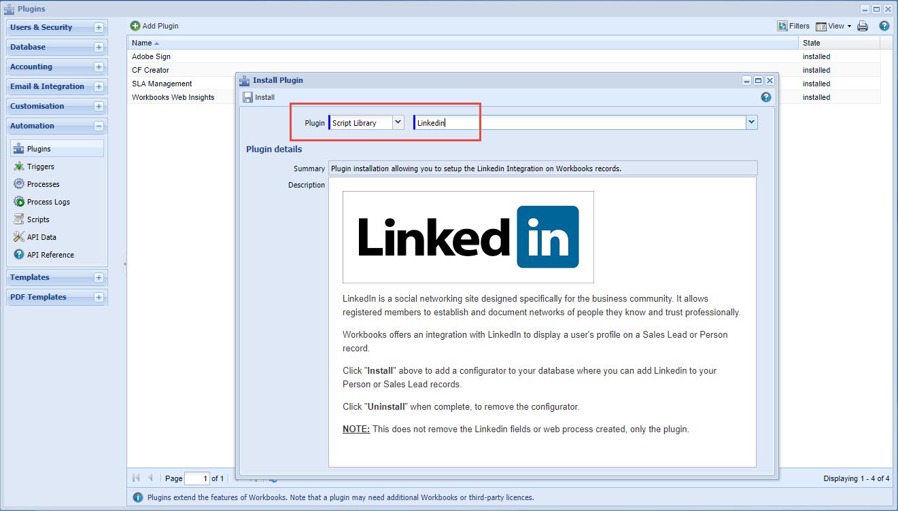Open help icon in Plugins window toolbar
This screenshot has width=898, height=511.
tap(884, 26)
